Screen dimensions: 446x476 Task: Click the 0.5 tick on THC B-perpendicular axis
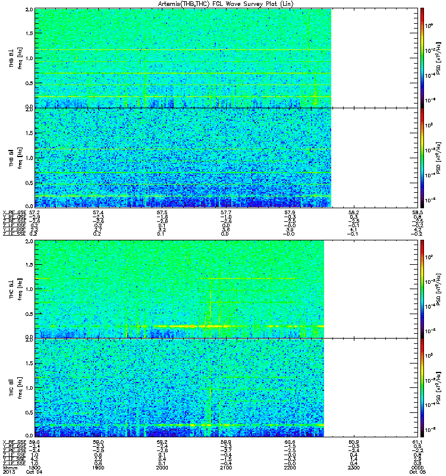pos(29,314)
